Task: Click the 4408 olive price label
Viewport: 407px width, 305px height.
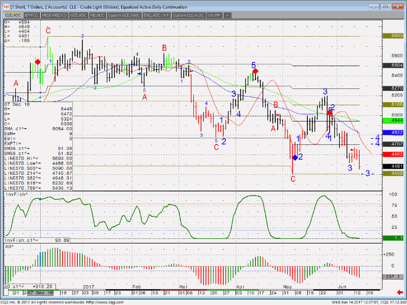Action: (393, 173)
